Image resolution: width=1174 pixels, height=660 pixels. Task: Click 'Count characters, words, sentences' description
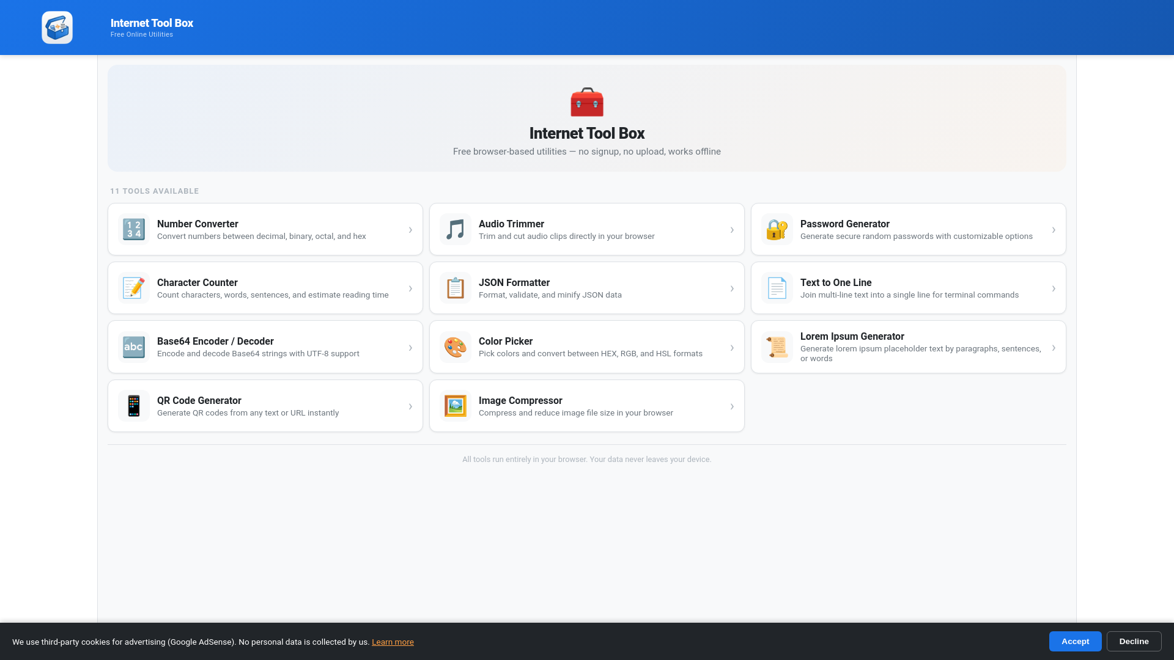(273, 295)
